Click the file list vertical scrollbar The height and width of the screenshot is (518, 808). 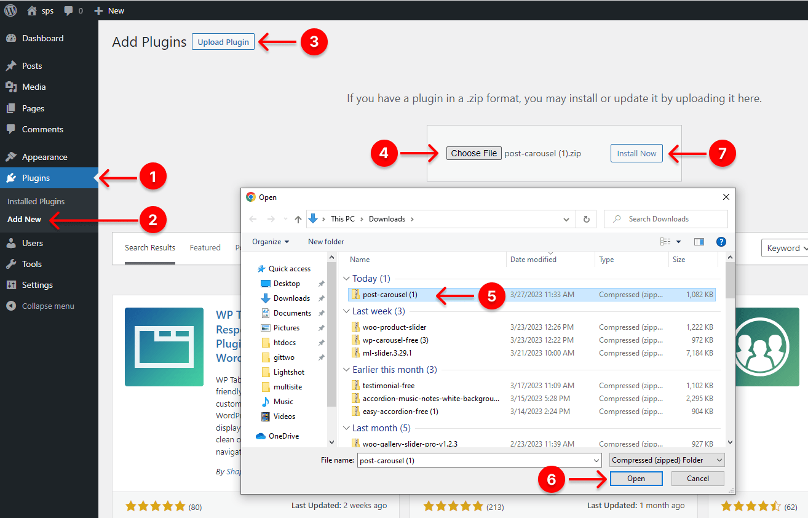(730, 349)
